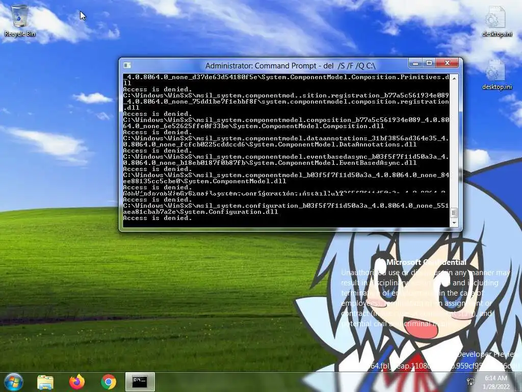Click the System.ComponentModel.DataAnnotations.dll text
The image size is (522, 392).
coord(333,144)
